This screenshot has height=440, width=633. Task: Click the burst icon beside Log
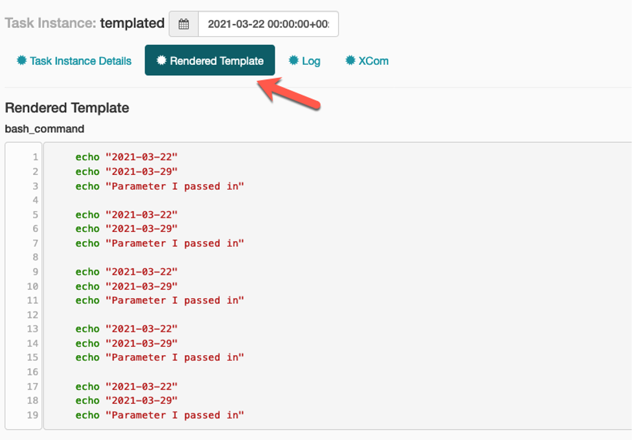tap(293, 61)
